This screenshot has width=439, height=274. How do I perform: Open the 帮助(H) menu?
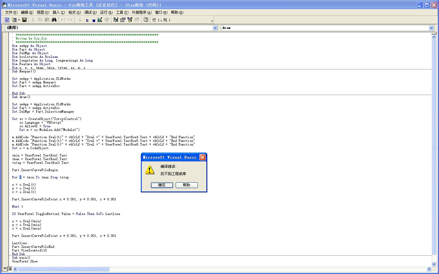[x=177, y=12]
